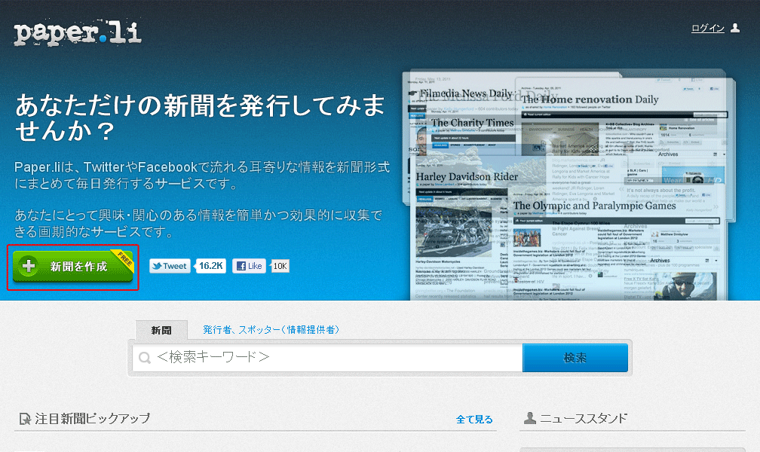This screenshot has height=452, width=760.
Task: Open The Home renovation Daily preview
Action: 590,99
